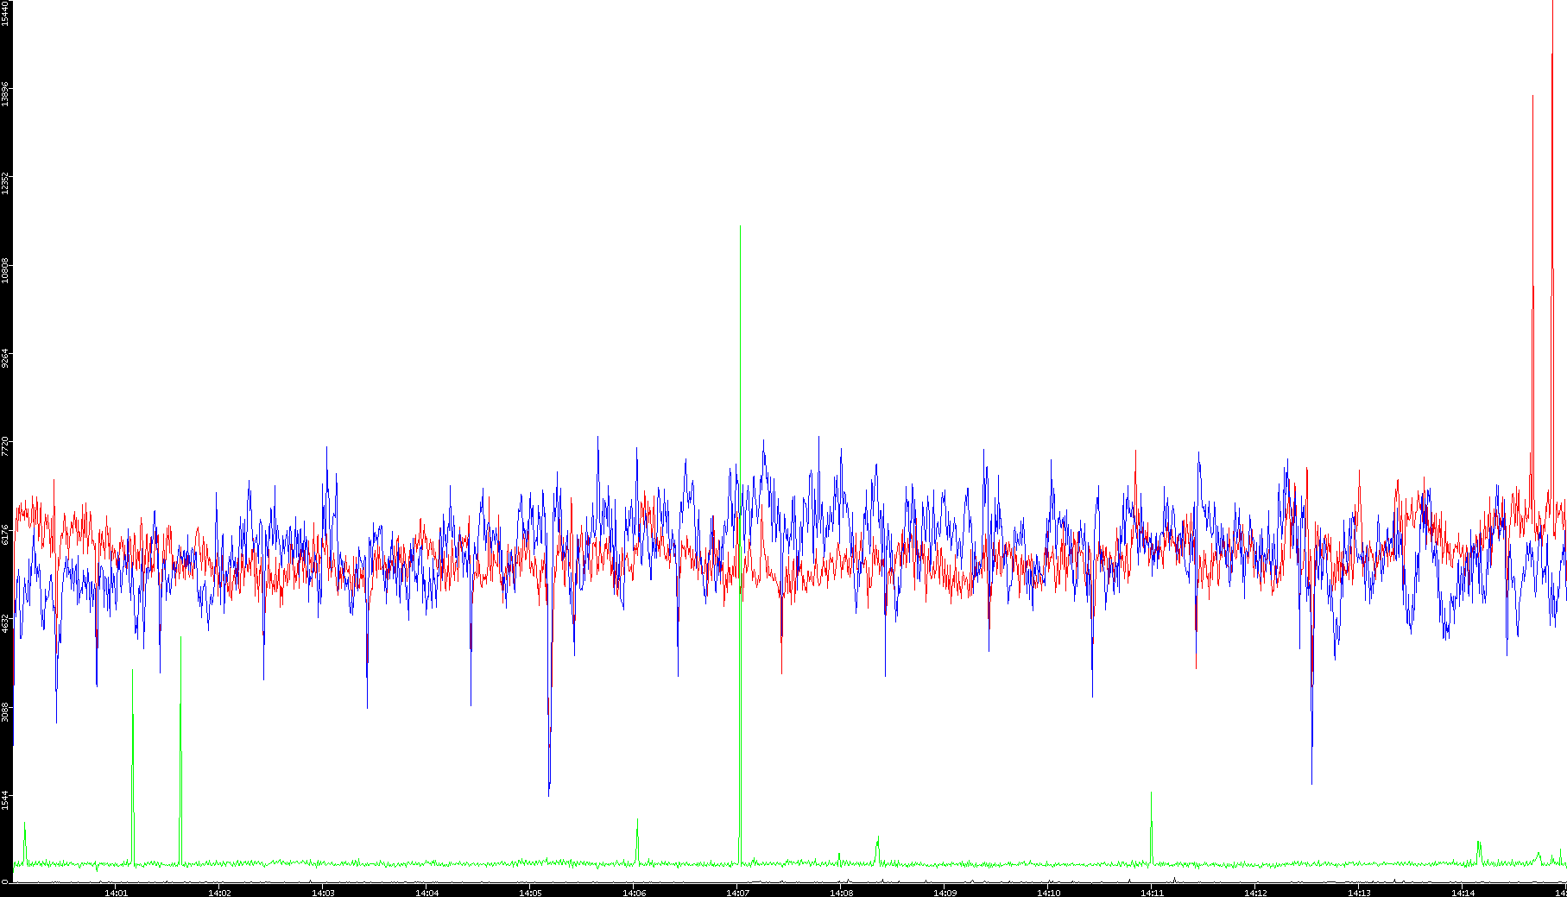Image resolution: width=1567 pixels, height=897 pixels.
Task: Click the 15440 value on the vertical axis
Action: (5, 14)
